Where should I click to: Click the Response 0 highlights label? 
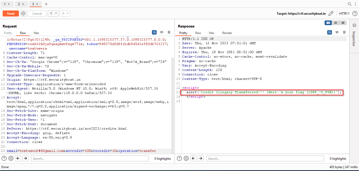(338, 158)
